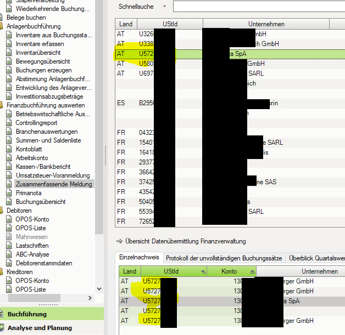Open the Schnellsuche dropdown arrow
Viewport: 345px width, 335px height.
(x=164, y=7)
